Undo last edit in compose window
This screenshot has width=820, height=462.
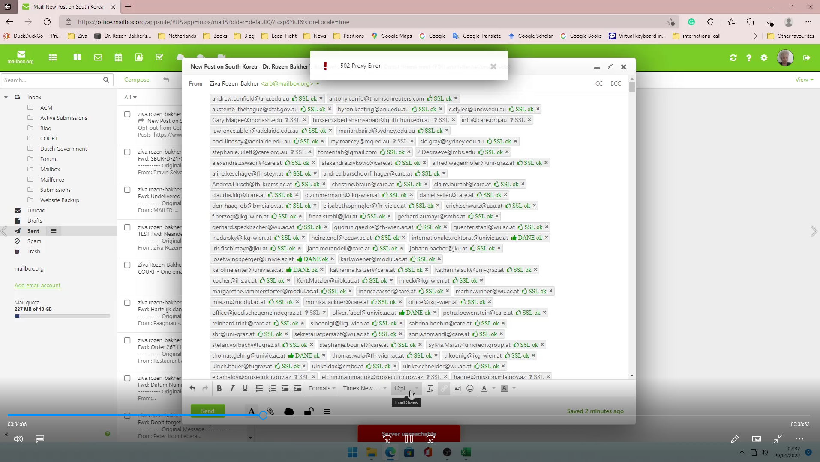(192, 388)
